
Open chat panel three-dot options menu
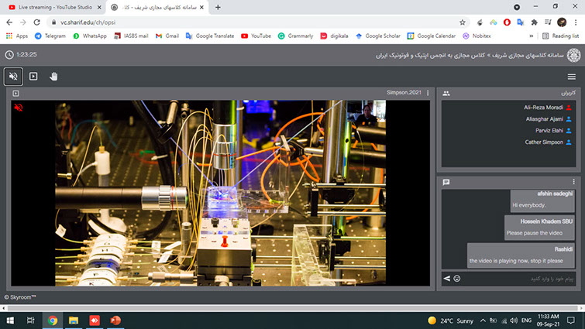pos(574,182)
